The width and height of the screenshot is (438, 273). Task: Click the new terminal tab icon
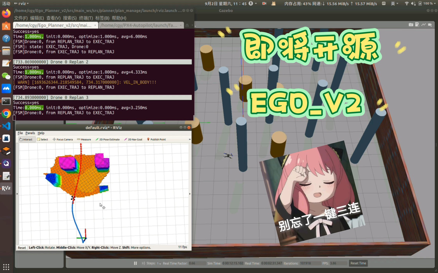[187, 25]
